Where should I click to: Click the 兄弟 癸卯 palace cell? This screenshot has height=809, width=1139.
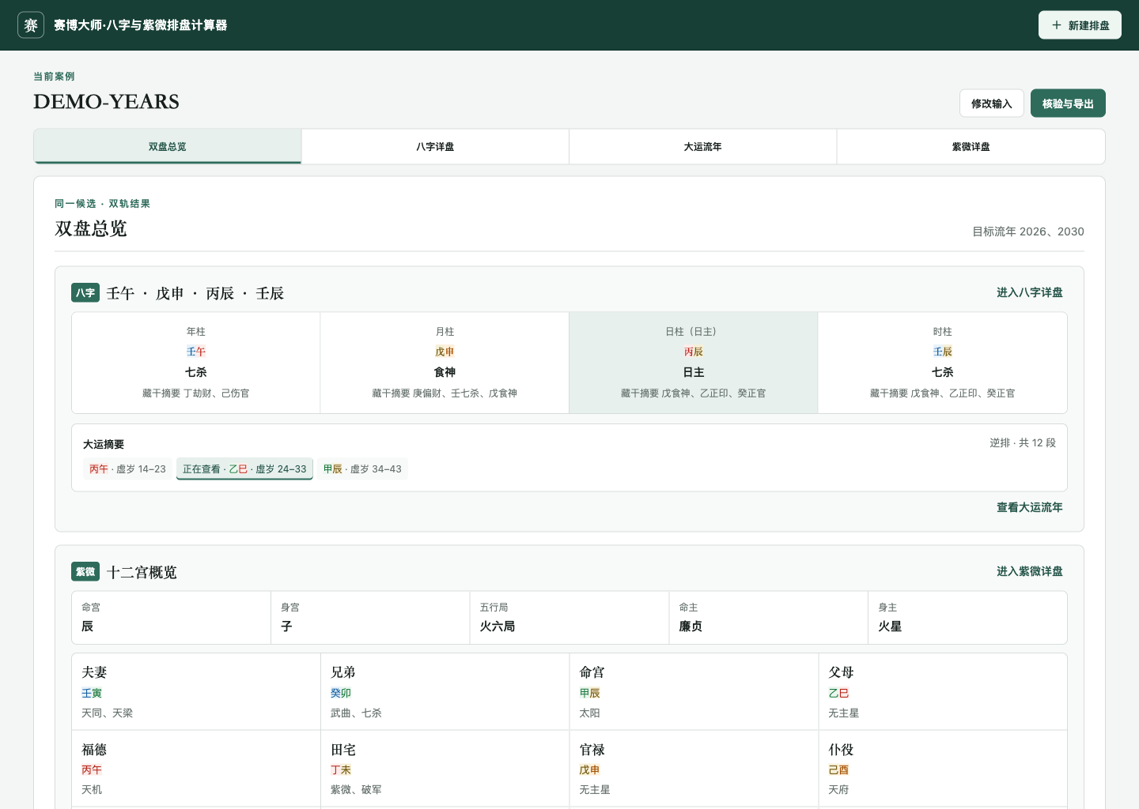pos(445,691)
